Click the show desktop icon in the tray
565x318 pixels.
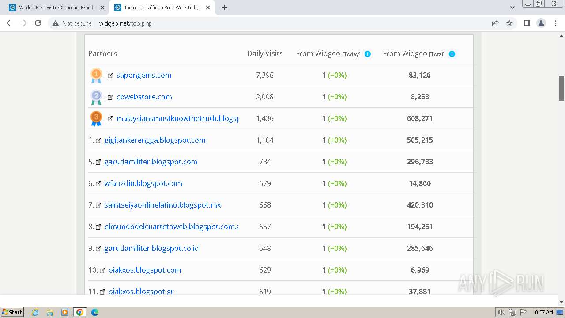coord(560,312)
